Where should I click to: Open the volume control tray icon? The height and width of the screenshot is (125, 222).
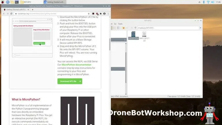[x=213, y=2]
